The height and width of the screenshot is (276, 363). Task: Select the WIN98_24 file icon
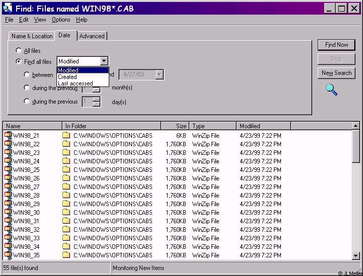pos(8,161)
